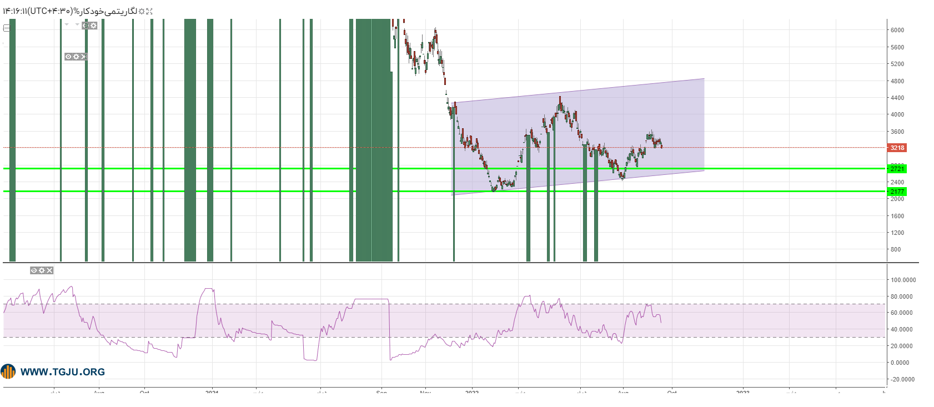The height and width of the screenshot is (407, 934).
Task: Select the green 2177 price level label
Action: coord(897,192)
